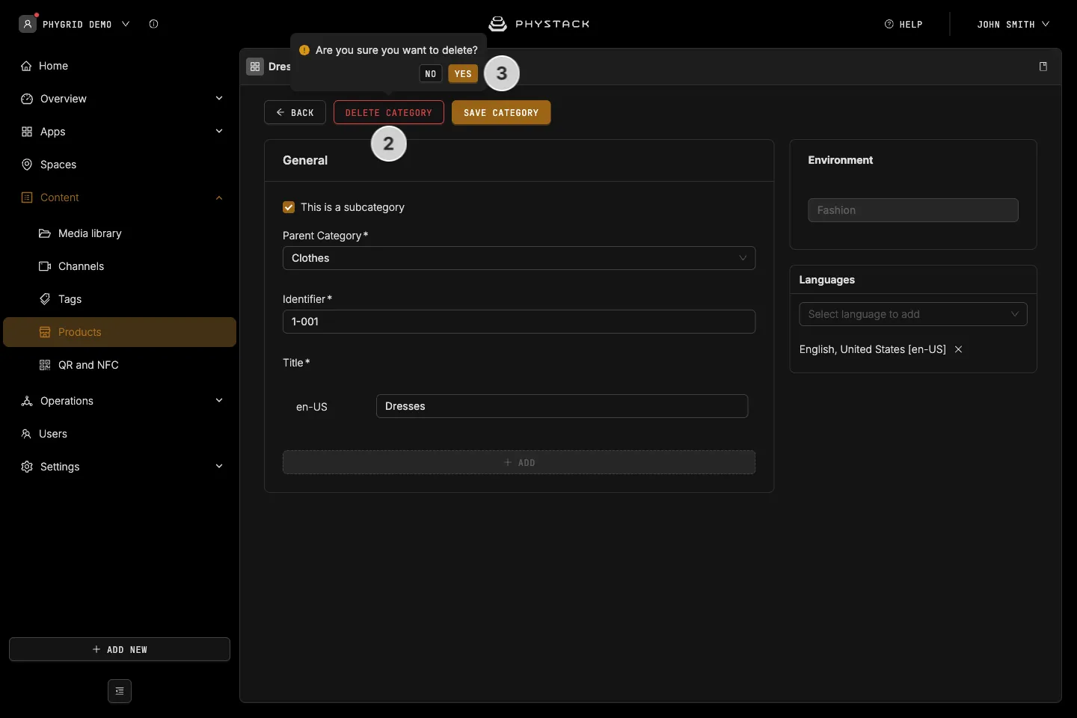Remove English United States language
Image resolution: width=1077 pixels, height=718 pixels.
click(958, 349)
